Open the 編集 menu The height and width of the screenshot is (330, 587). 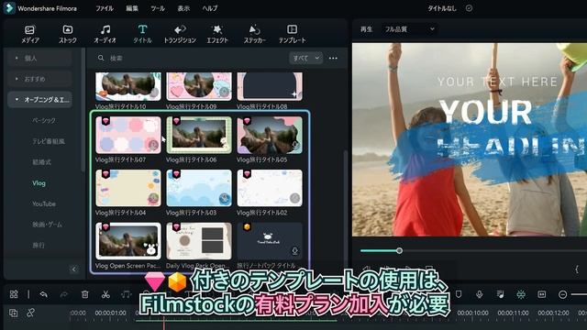(x=132, y=8)
